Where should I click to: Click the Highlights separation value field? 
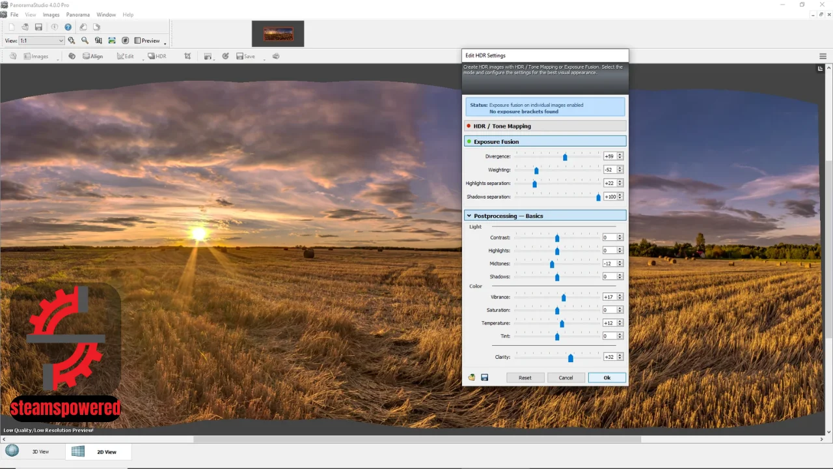(x=609, y=183)
